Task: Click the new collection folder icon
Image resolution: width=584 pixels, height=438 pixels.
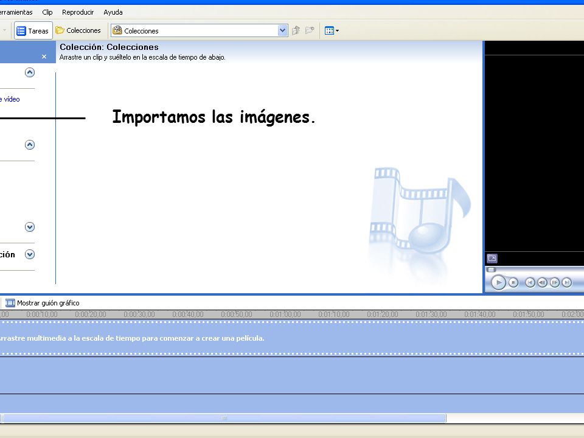Action: [x=310, y=30]
